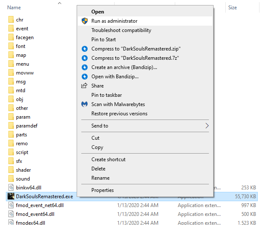The image size is (270, 226).
Task: Click Pin to taskbar
Action: coord(107,95)
